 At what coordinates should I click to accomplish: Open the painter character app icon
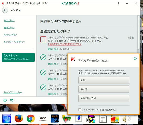coord(91,119)
